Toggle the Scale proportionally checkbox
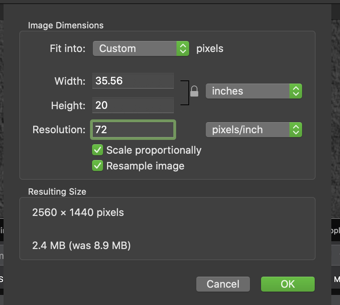 pos(97,150)
